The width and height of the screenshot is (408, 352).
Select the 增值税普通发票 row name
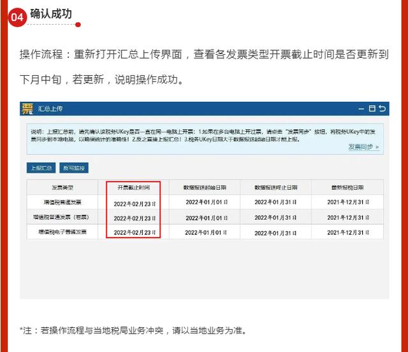pyautogui.click(x=62, y=202)
